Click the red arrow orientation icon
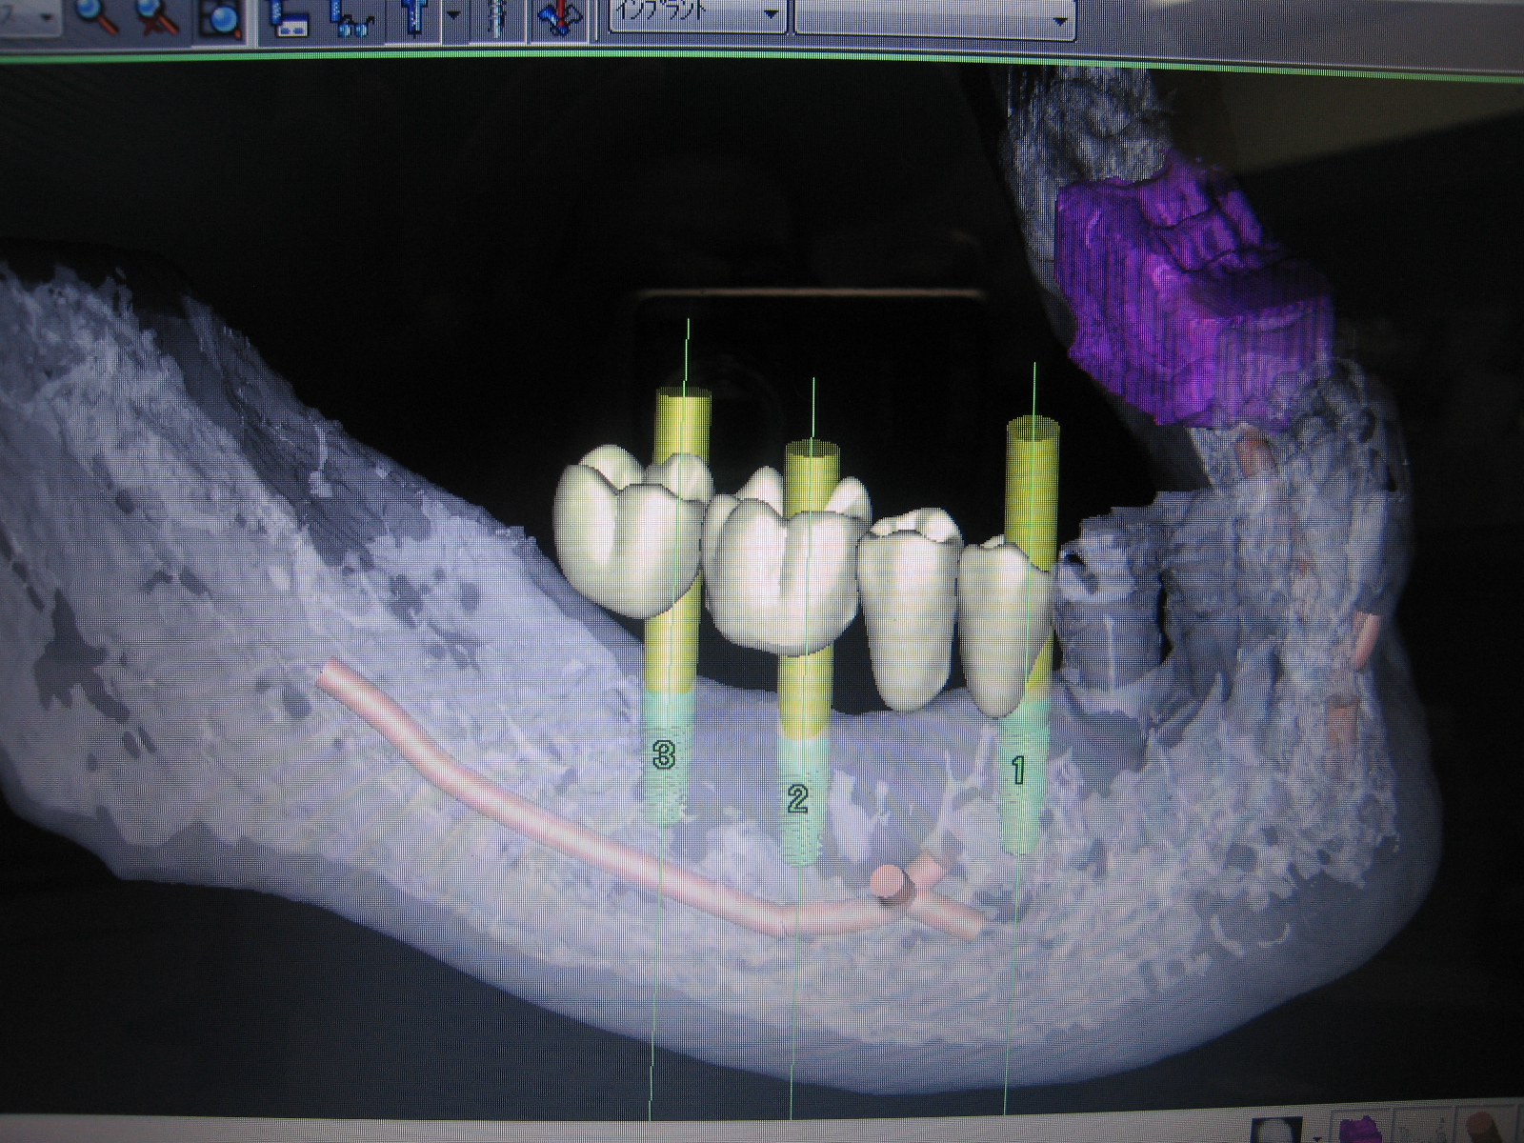 559,18
